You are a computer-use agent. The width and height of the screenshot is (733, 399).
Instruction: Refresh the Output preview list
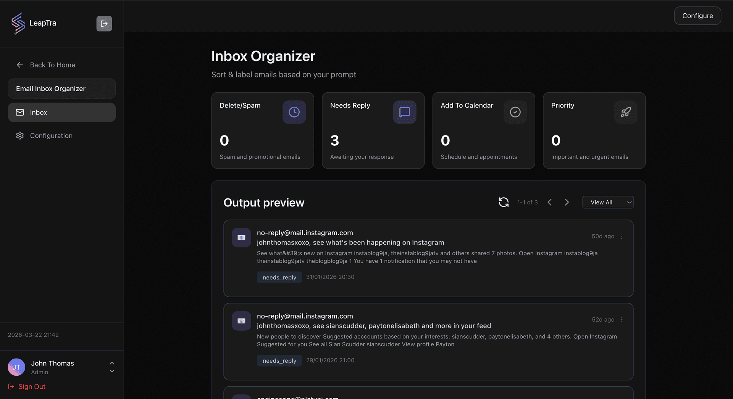(x=504, y=202)
